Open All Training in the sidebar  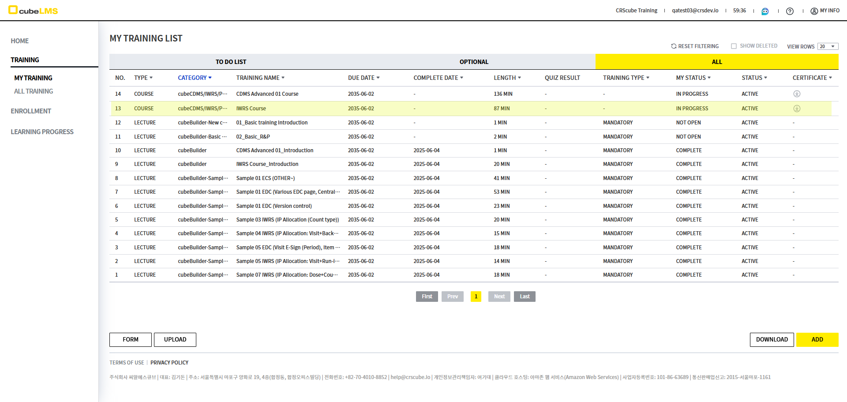(34, 91)
